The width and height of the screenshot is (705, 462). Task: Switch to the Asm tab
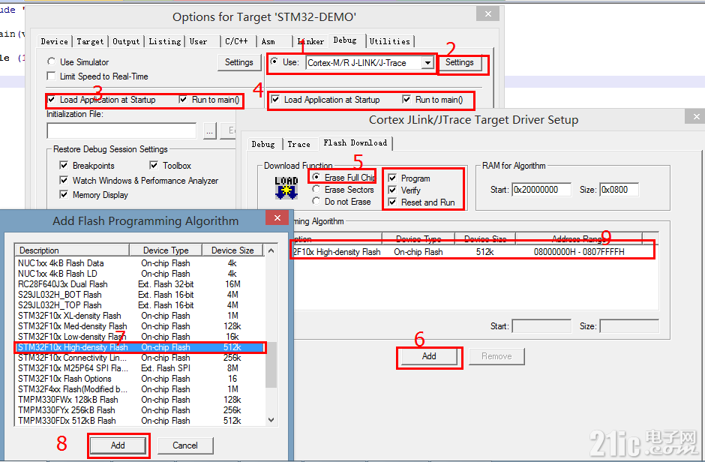click(x=268, y=41)
